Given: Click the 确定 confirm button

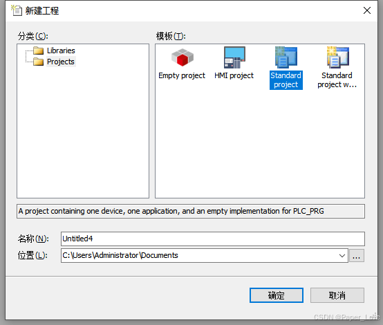Looking at the screenshot, I should pyautogui.click(x=277, y=295).
